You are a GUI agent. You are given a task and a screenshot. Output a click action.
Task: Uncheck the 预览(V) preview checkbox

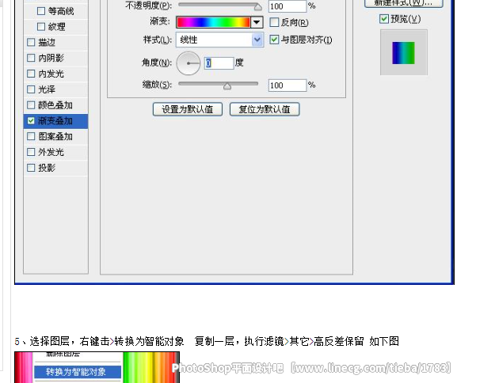pos(384,19)
